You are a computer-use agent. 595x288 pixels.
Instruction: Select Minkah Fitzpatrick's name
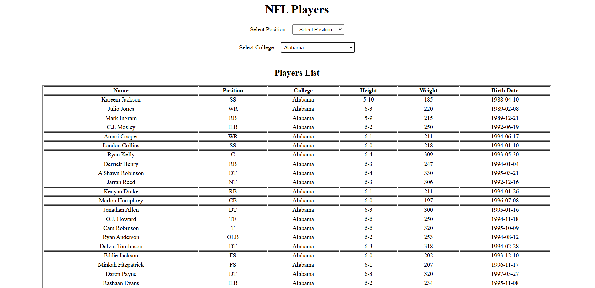tap(121, 265)
